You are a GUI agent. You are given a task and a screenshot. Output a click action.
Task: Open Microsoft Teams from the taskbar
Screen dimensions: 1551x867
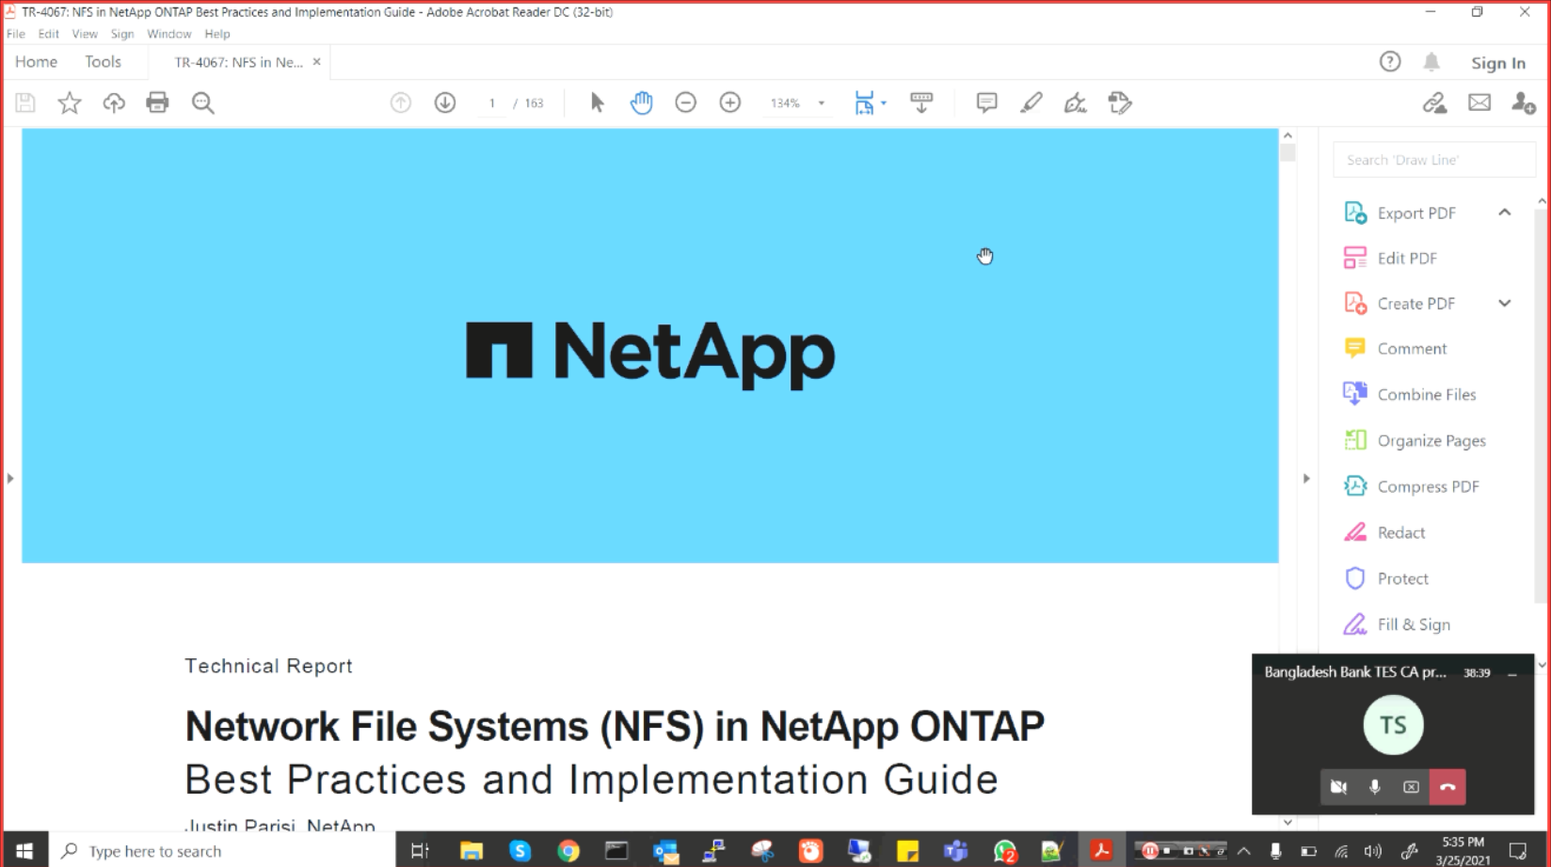956,851
